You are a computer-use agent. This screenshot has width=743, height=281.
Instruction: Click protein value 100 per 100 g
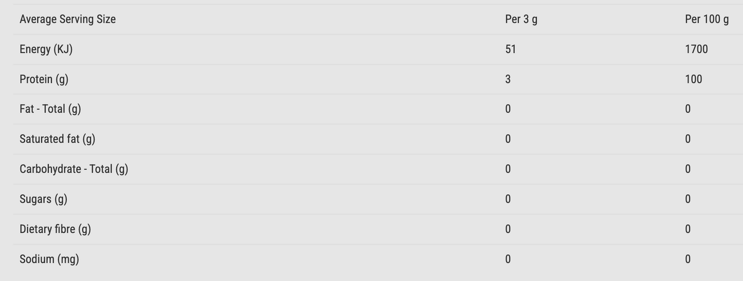693,79
